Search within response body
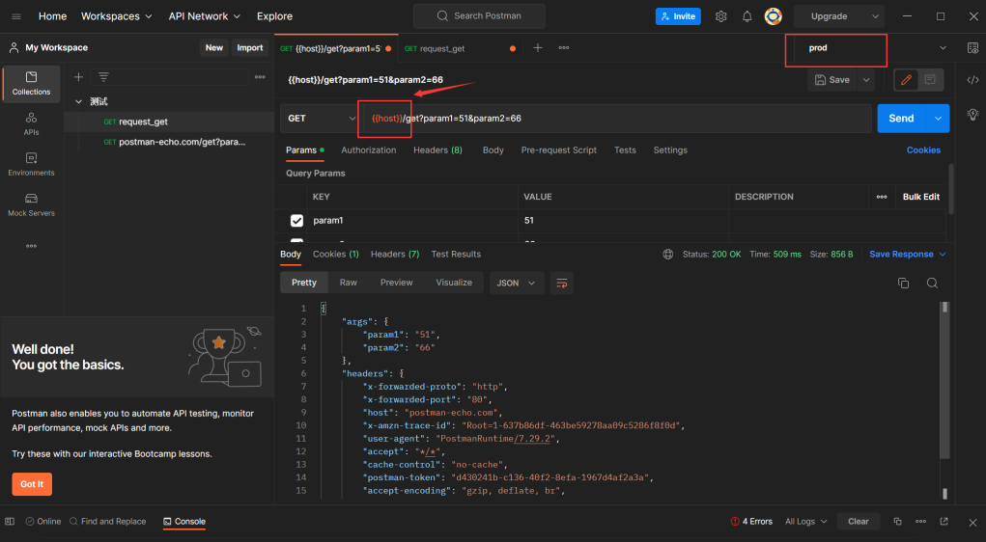The height and width of the screenshot is (542, 986). (932, 284)
